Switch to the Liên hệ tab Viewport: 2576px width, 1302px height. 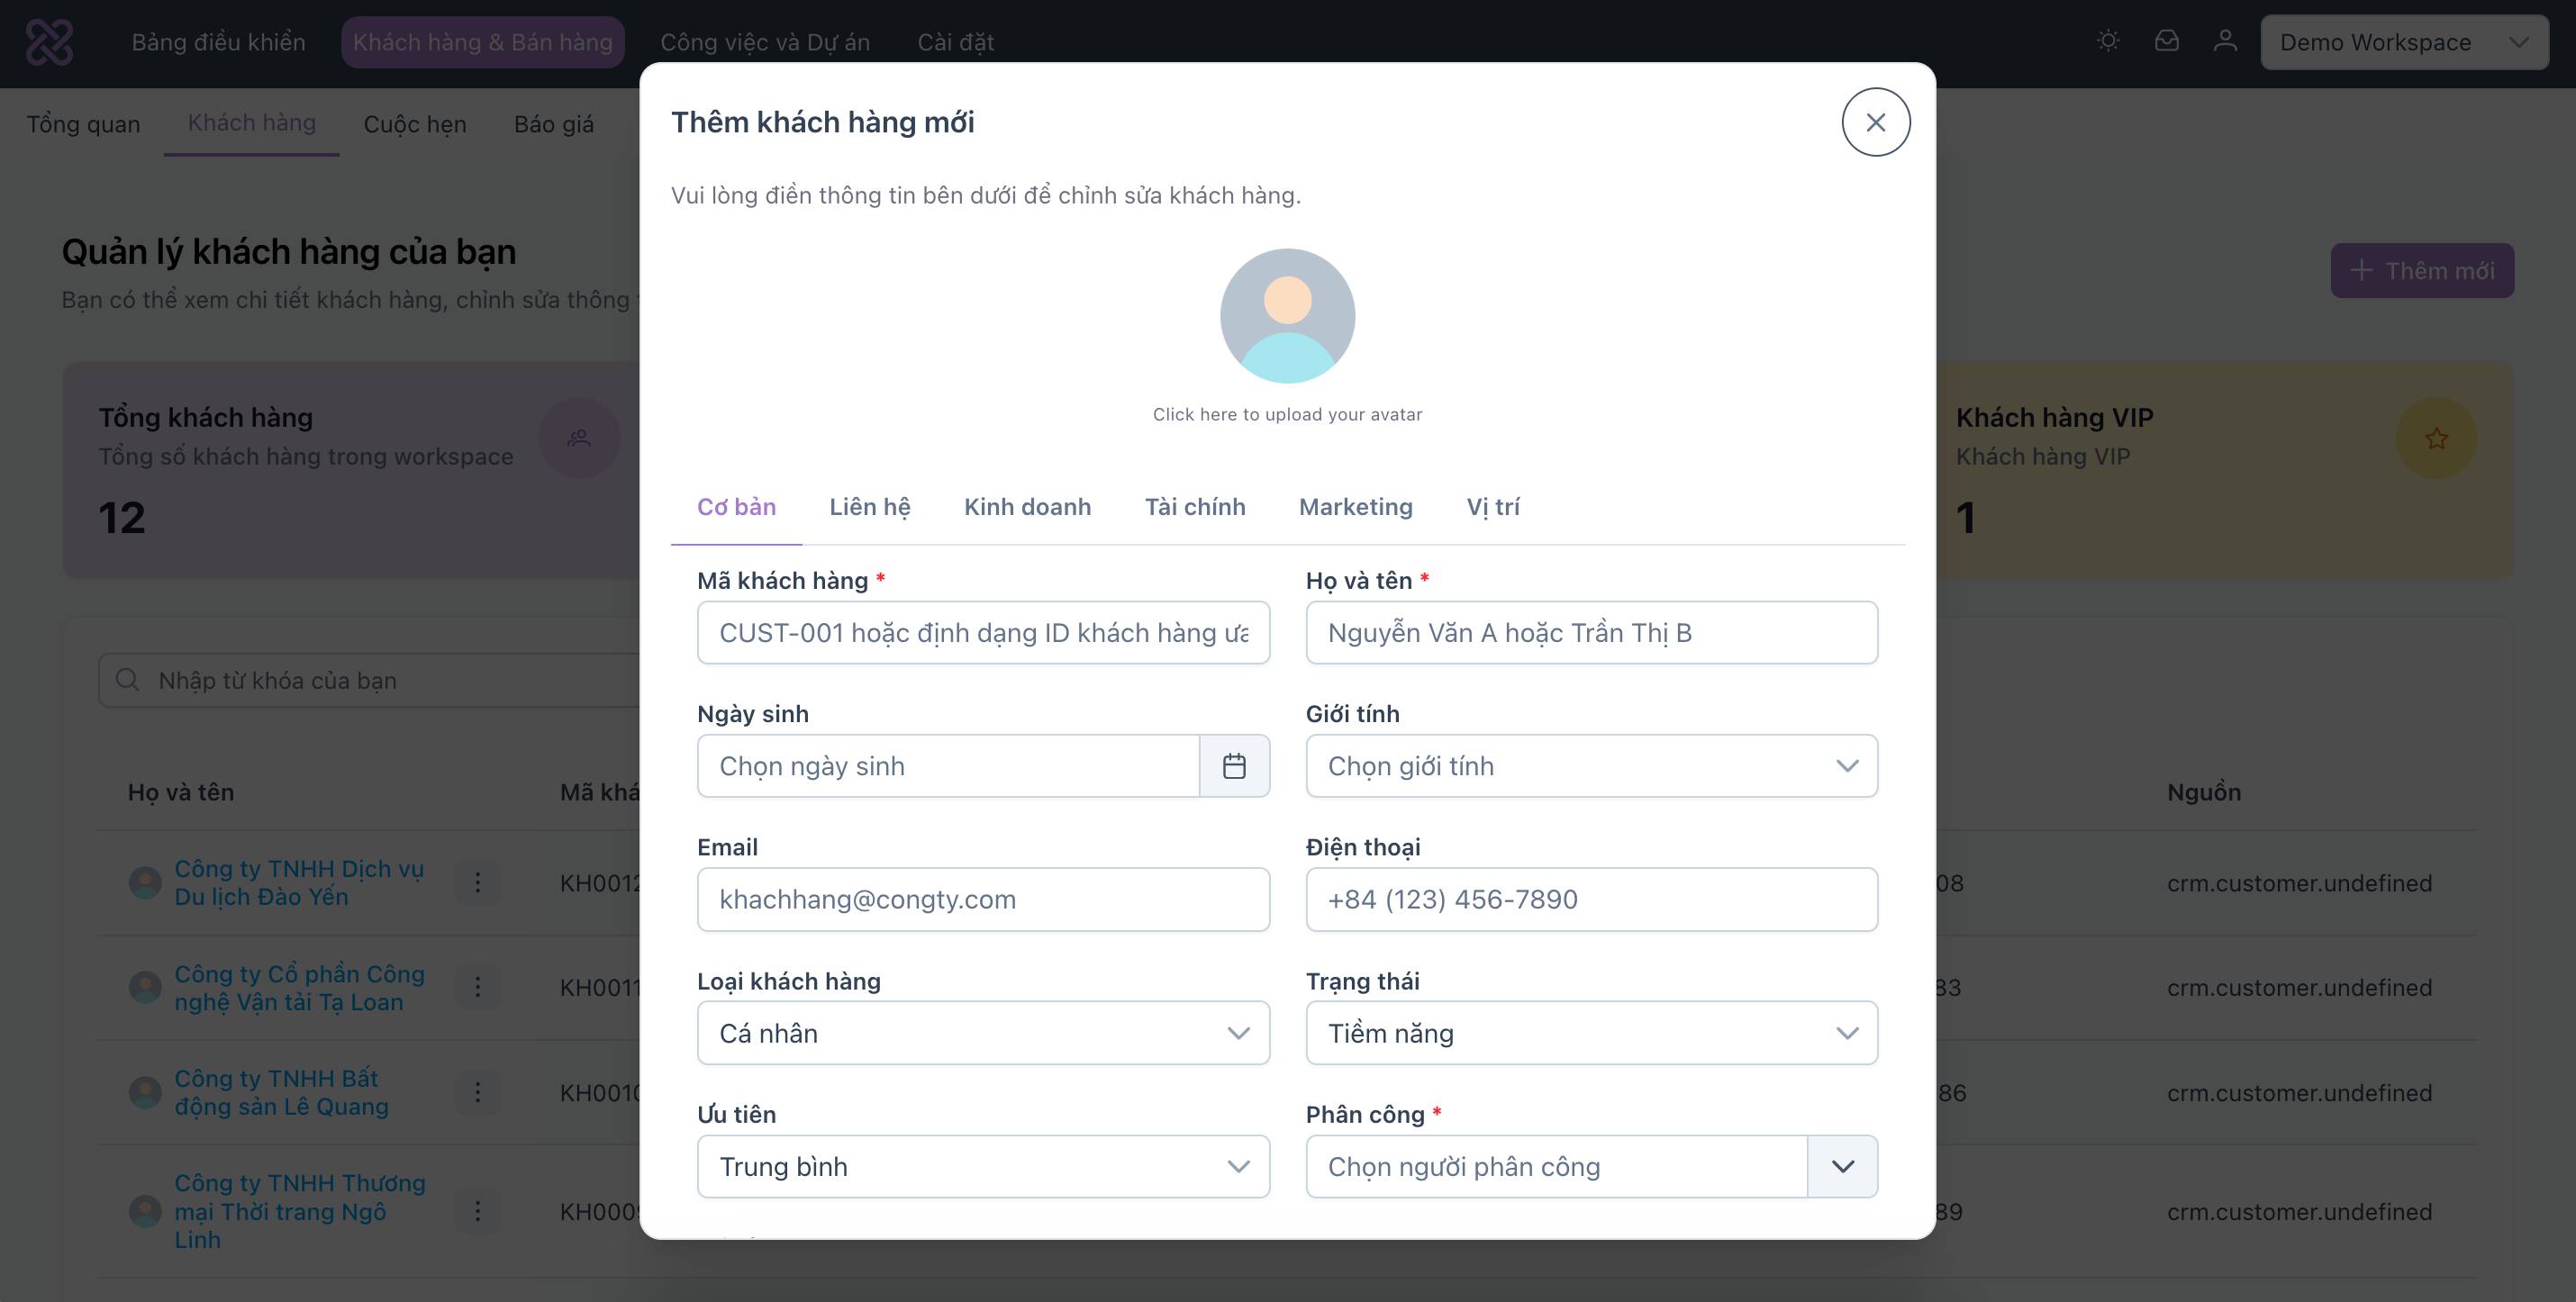tap(869, 507)
